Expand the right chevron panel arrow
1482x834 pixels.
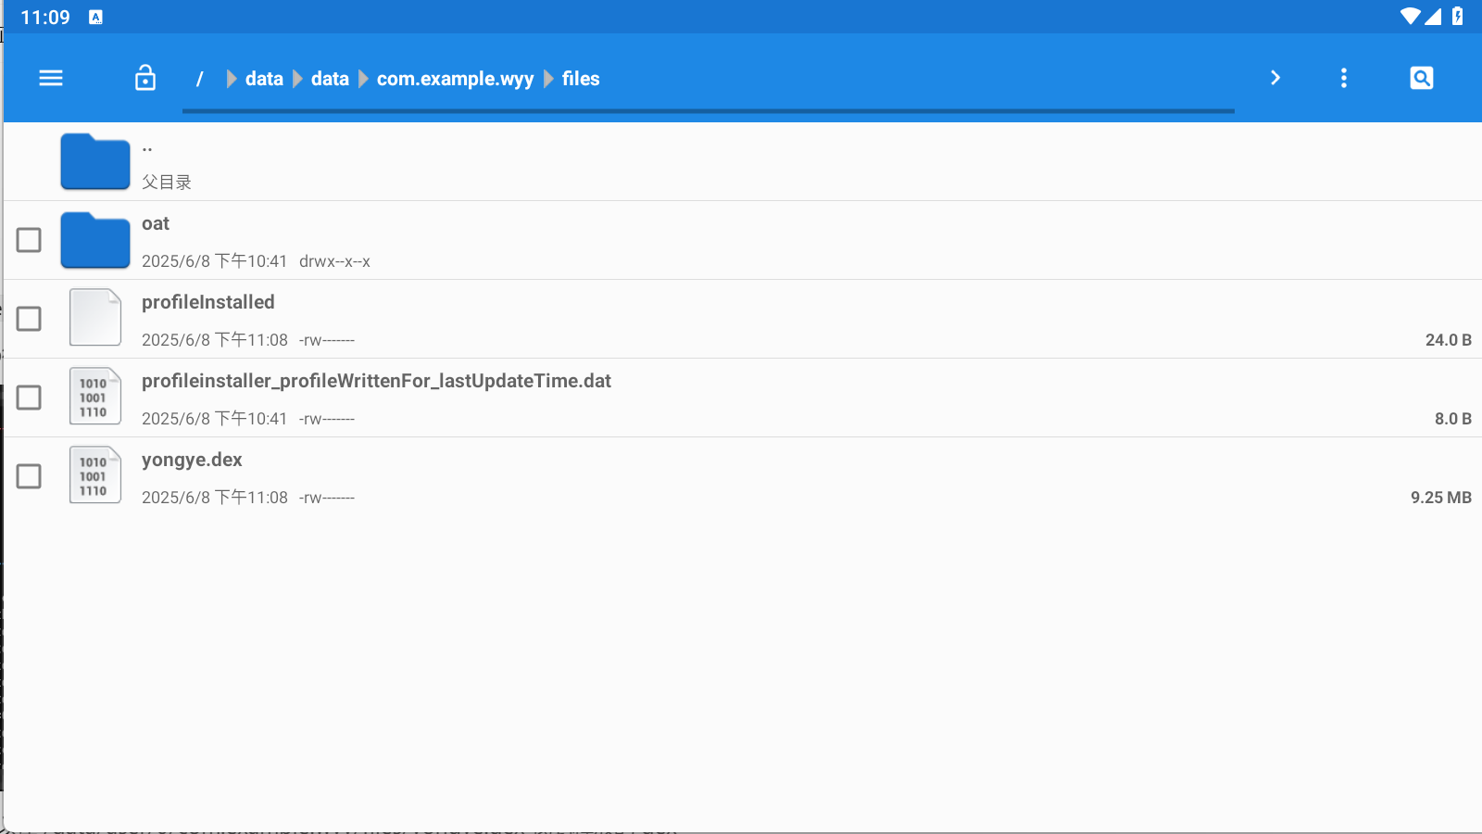click(1275, 79)
